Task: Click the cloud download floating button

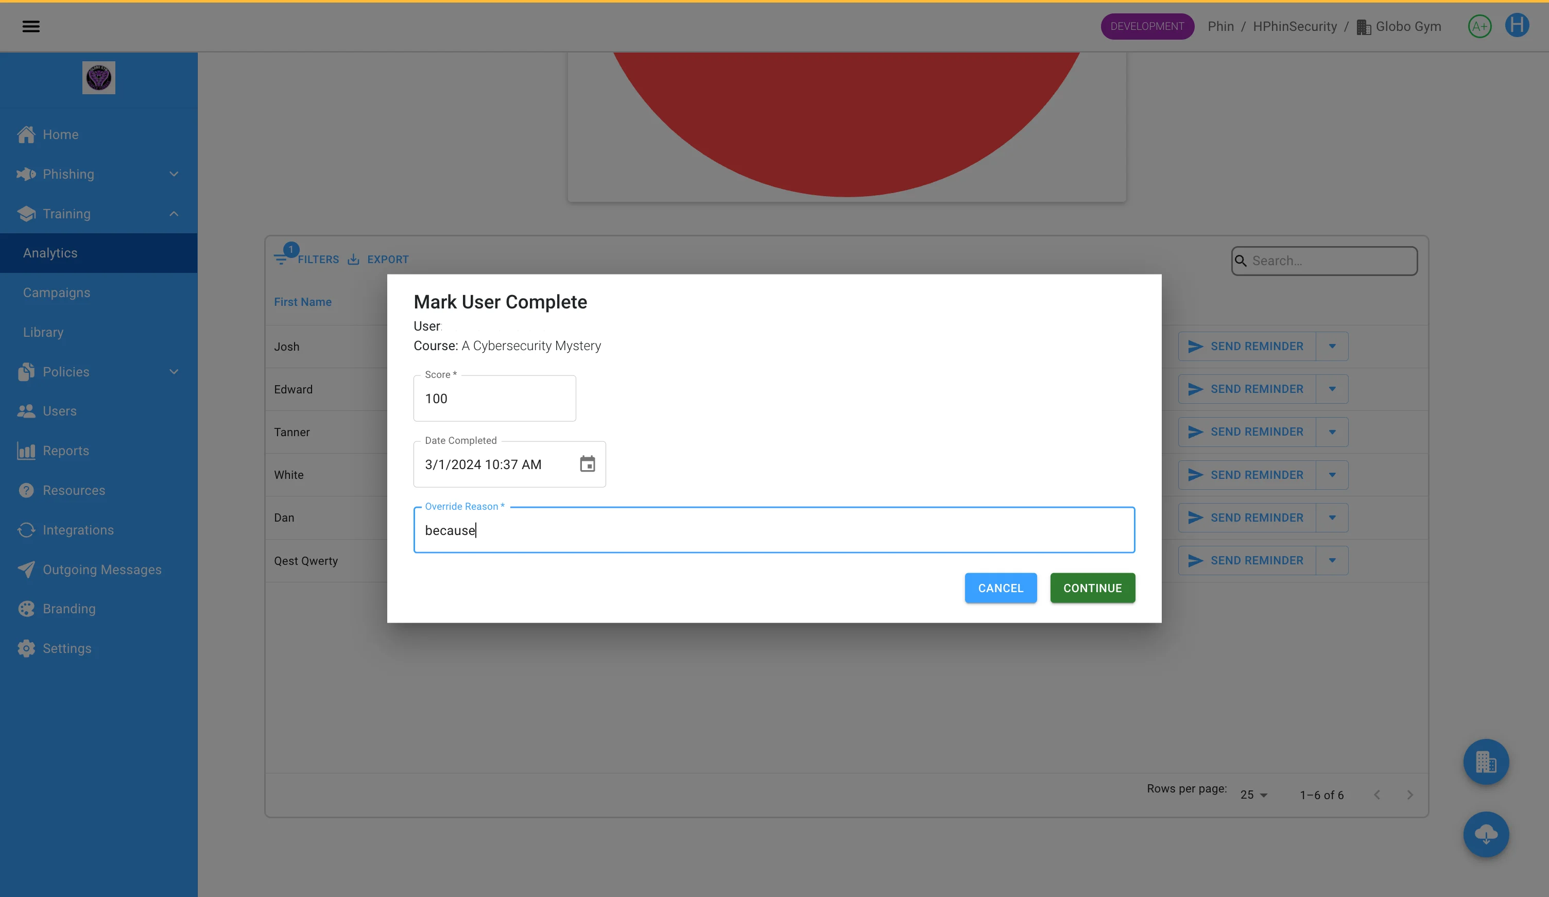Action: (1485, 834)
